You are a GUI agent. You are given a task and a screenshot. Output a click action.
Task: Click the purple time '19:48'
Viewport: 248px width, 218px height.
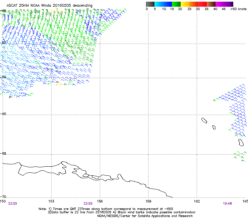(x=227, y=204)
